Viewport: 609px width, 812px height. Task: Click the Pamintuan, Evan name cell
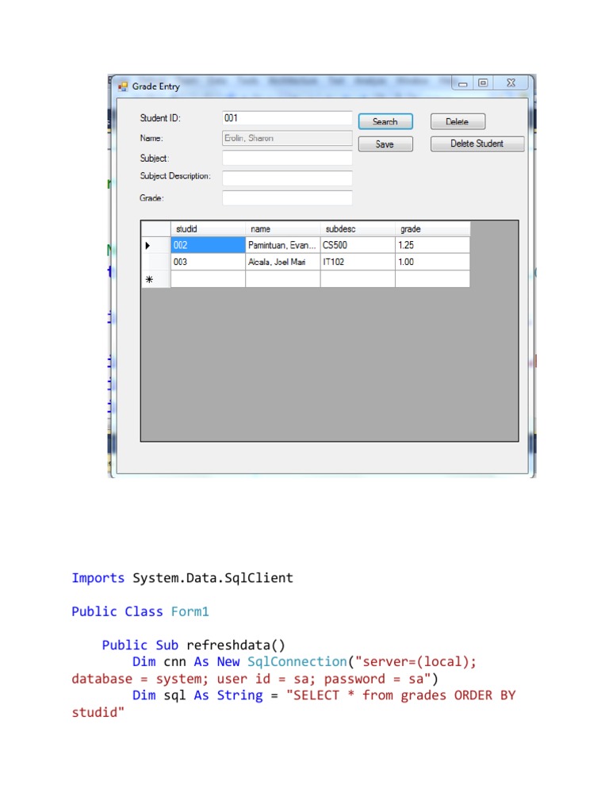point(282,246)
